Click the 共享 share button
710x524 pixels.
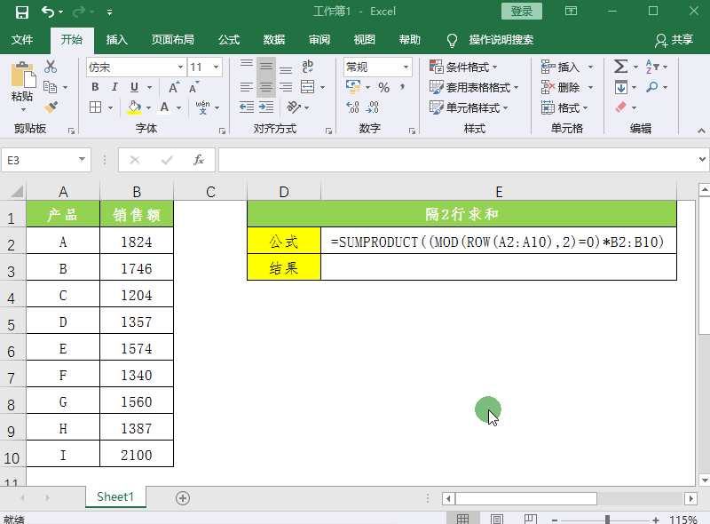pyautogui.click(x=674, y=40)
